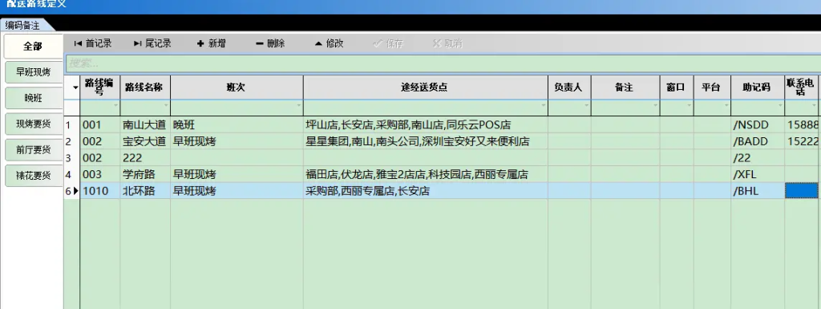Switch to the 编码备注 tab
This screenshot has width=821, height=309.
coord(22,25)
